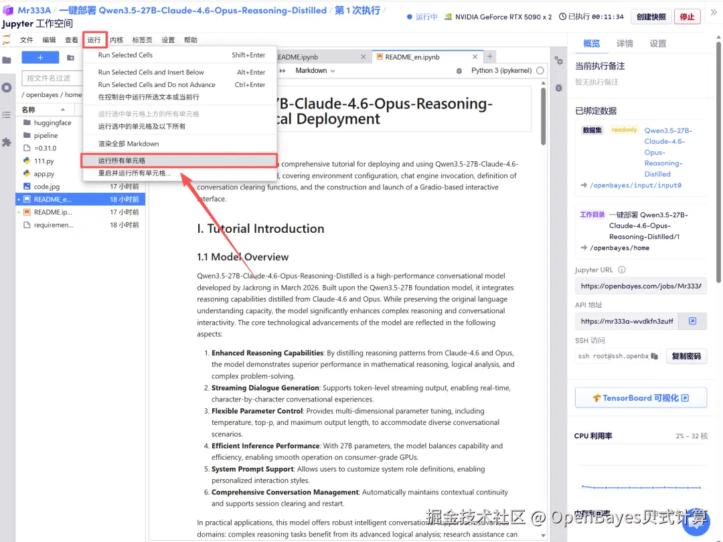This screenshot has width=723, height=542.
Task: Click the notebook debugger bug icon near kernel name
Action: [459, 71]
